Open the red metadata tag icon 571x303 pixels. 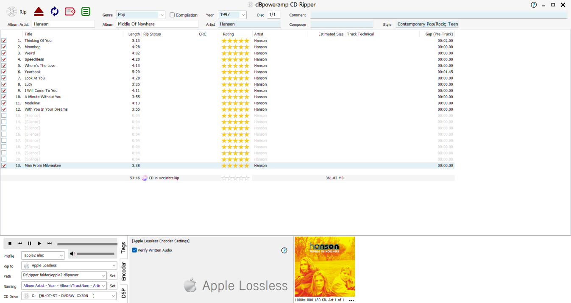(x=70, y=11)
